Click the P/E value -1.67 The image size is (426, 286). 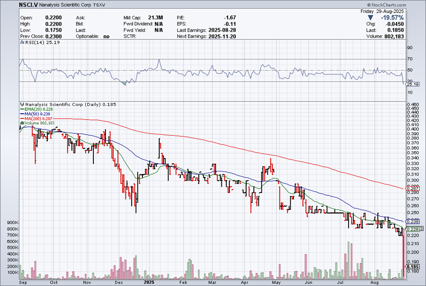(230, 18)
